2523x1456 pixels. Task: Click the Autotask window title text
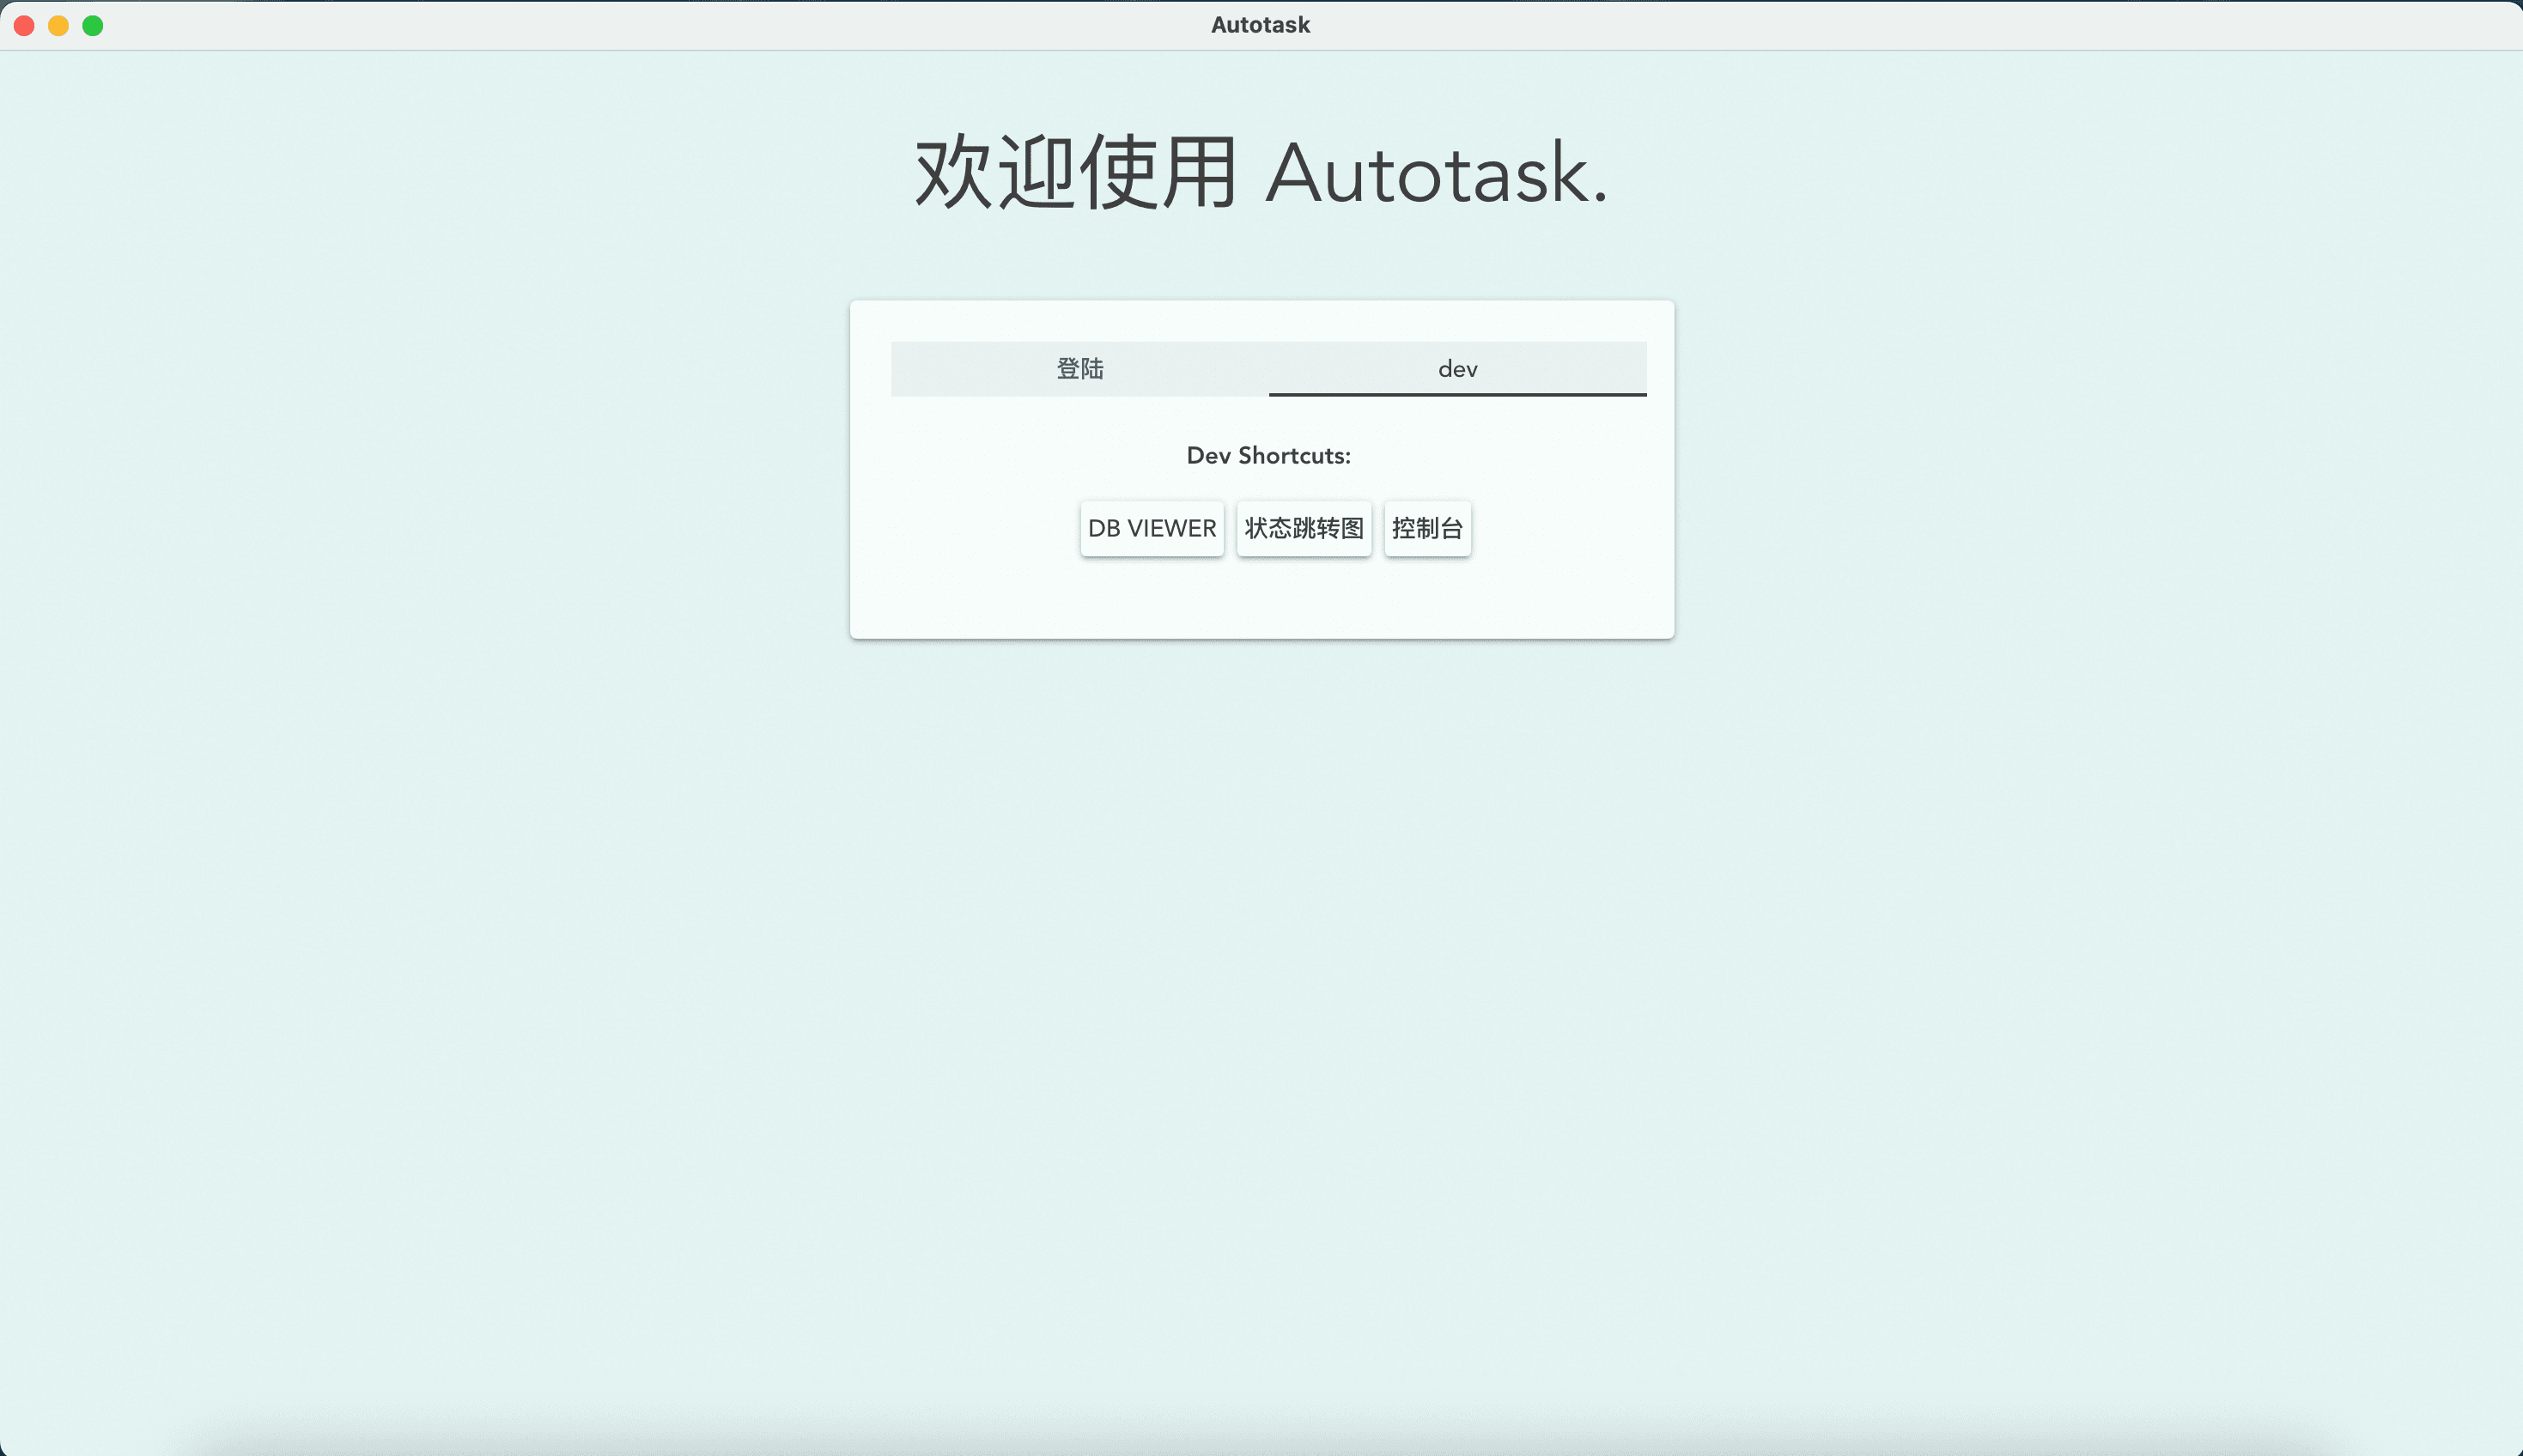click(1260, 25)
